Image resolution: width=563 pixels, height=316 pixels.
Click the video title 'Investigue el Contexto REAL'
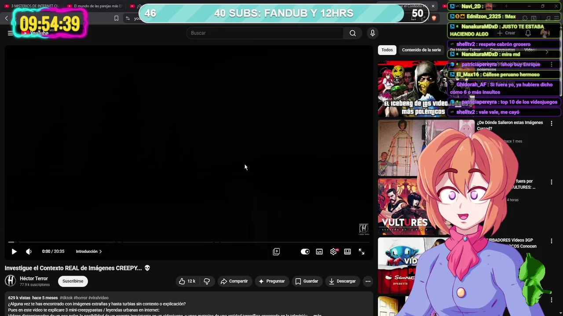77,268
